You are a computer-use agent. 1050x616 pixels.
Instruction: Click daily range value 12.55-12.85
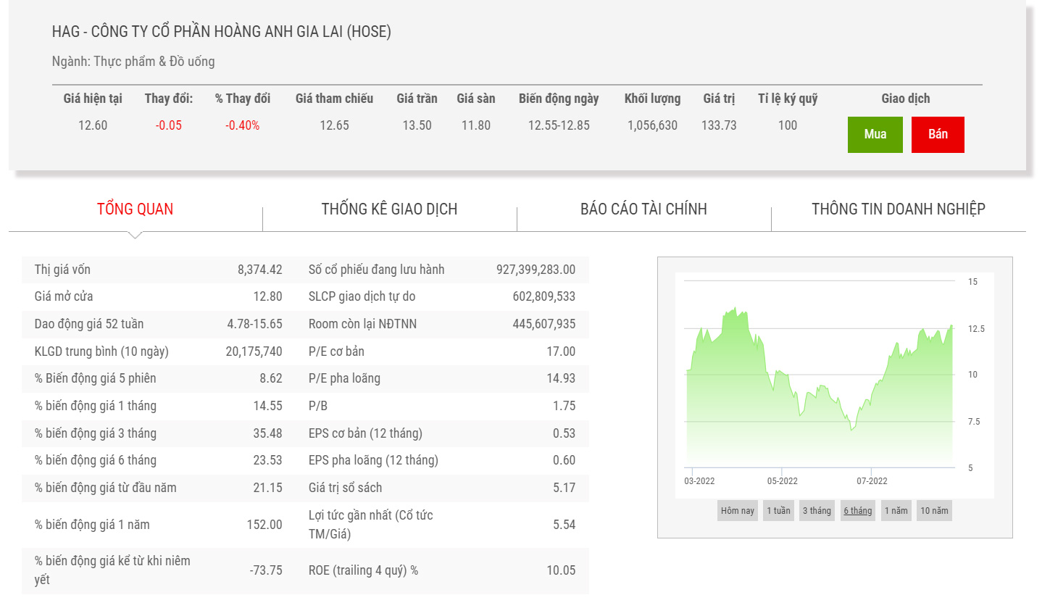click(x=559, y=125)
